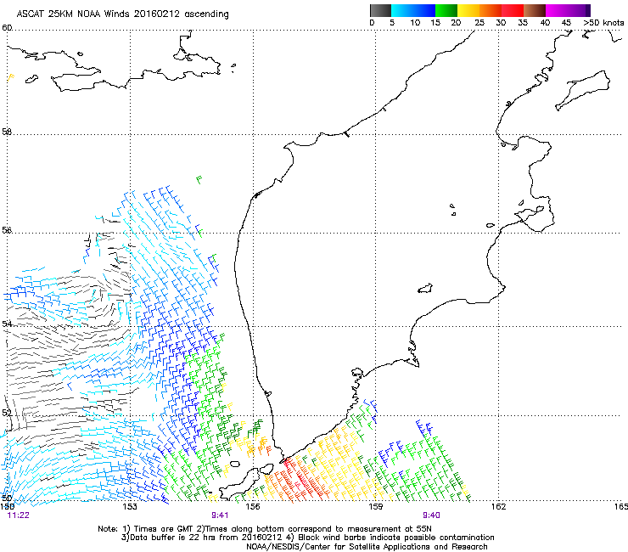628x552 pixels.
Task: Click the brown 35-40 knots legend swatch
Action: tap(535, 10)
